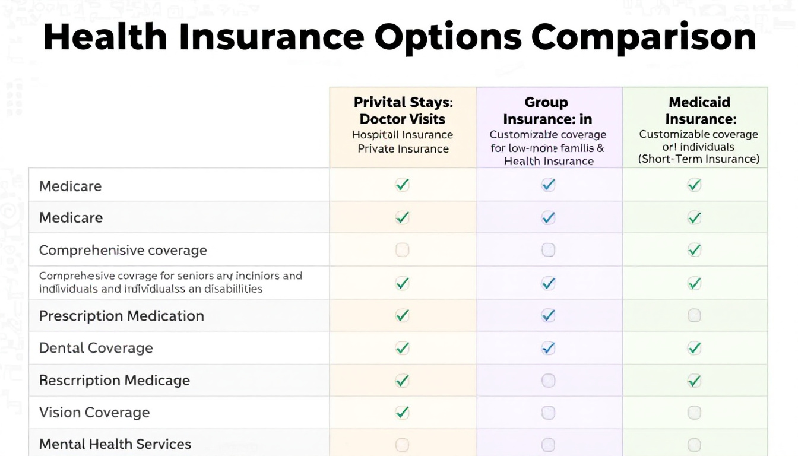Image resolution: width=798 pixels, height=456 pixels.
Task: Select the Mental Health Services row label
Action: 115,444
